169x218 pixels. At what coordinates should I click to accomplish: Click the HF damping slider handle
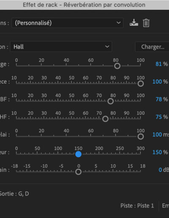coord(105,119)
